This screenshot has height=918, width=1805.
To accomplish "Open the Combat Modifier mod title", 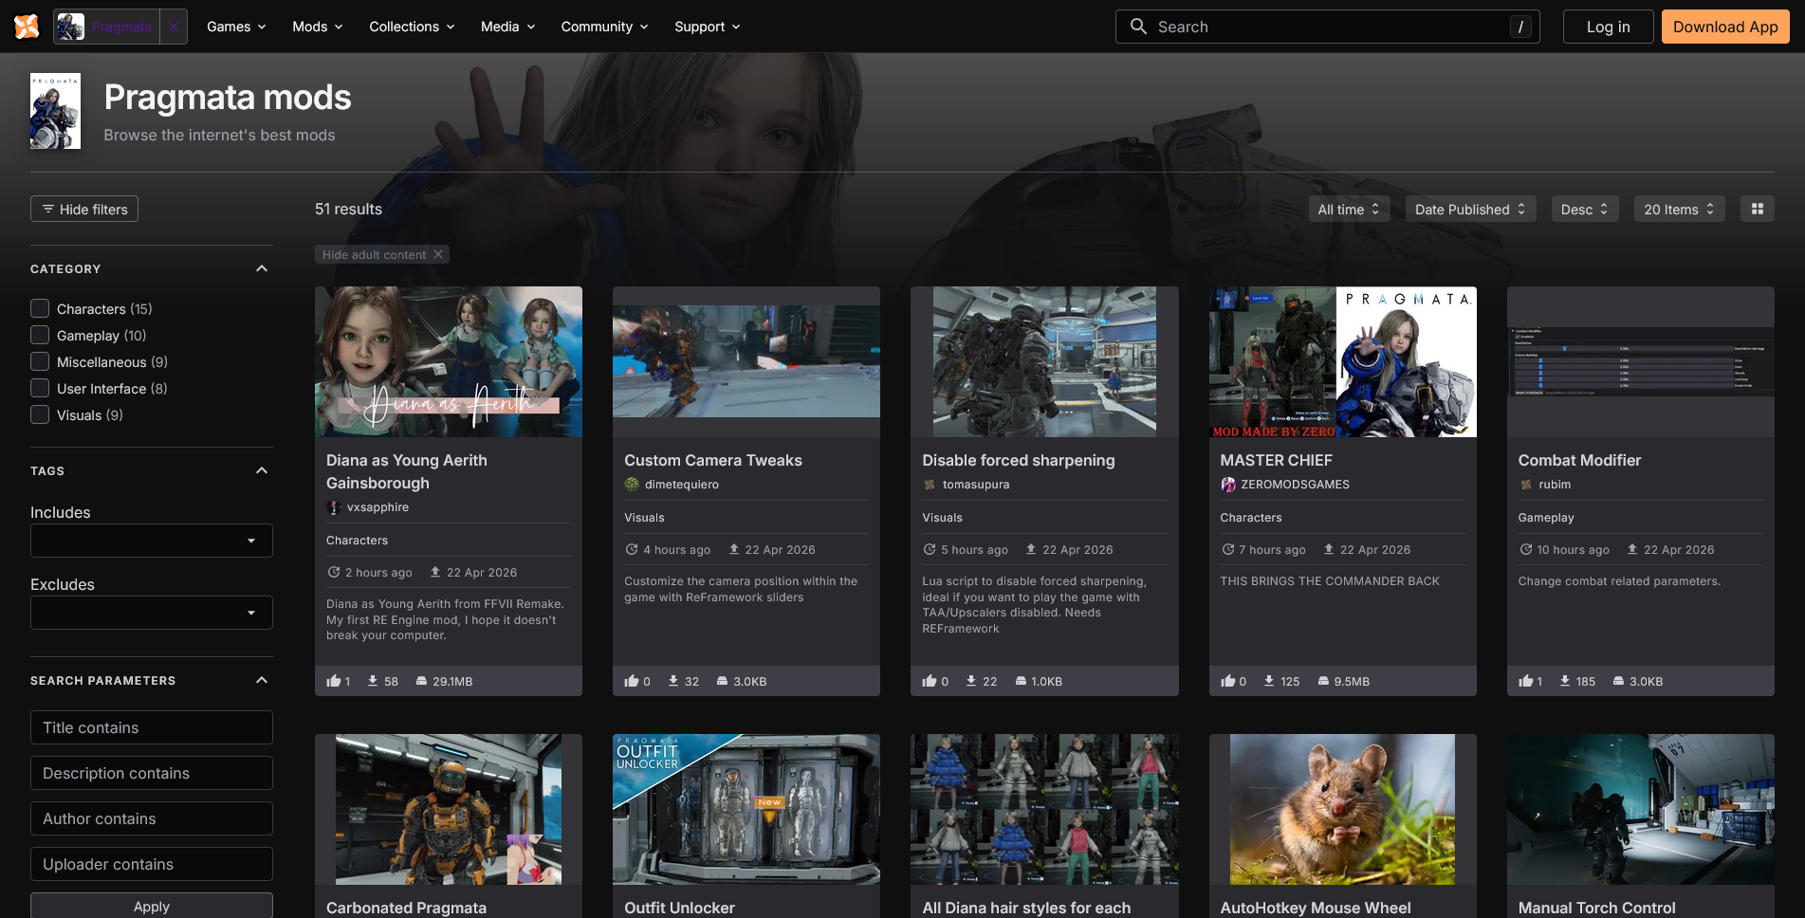I will tap(1579, 460).
